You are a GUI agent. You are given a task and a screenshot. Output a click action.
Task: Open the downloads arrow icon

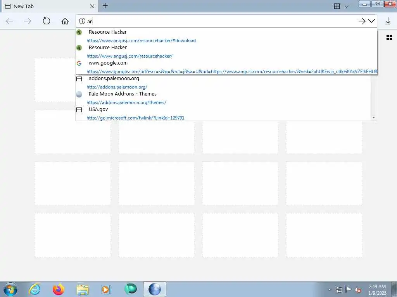(x=388, y=21)
